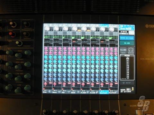
Task: Open the MONITOR headphones icon
Action: click(131, 50)
